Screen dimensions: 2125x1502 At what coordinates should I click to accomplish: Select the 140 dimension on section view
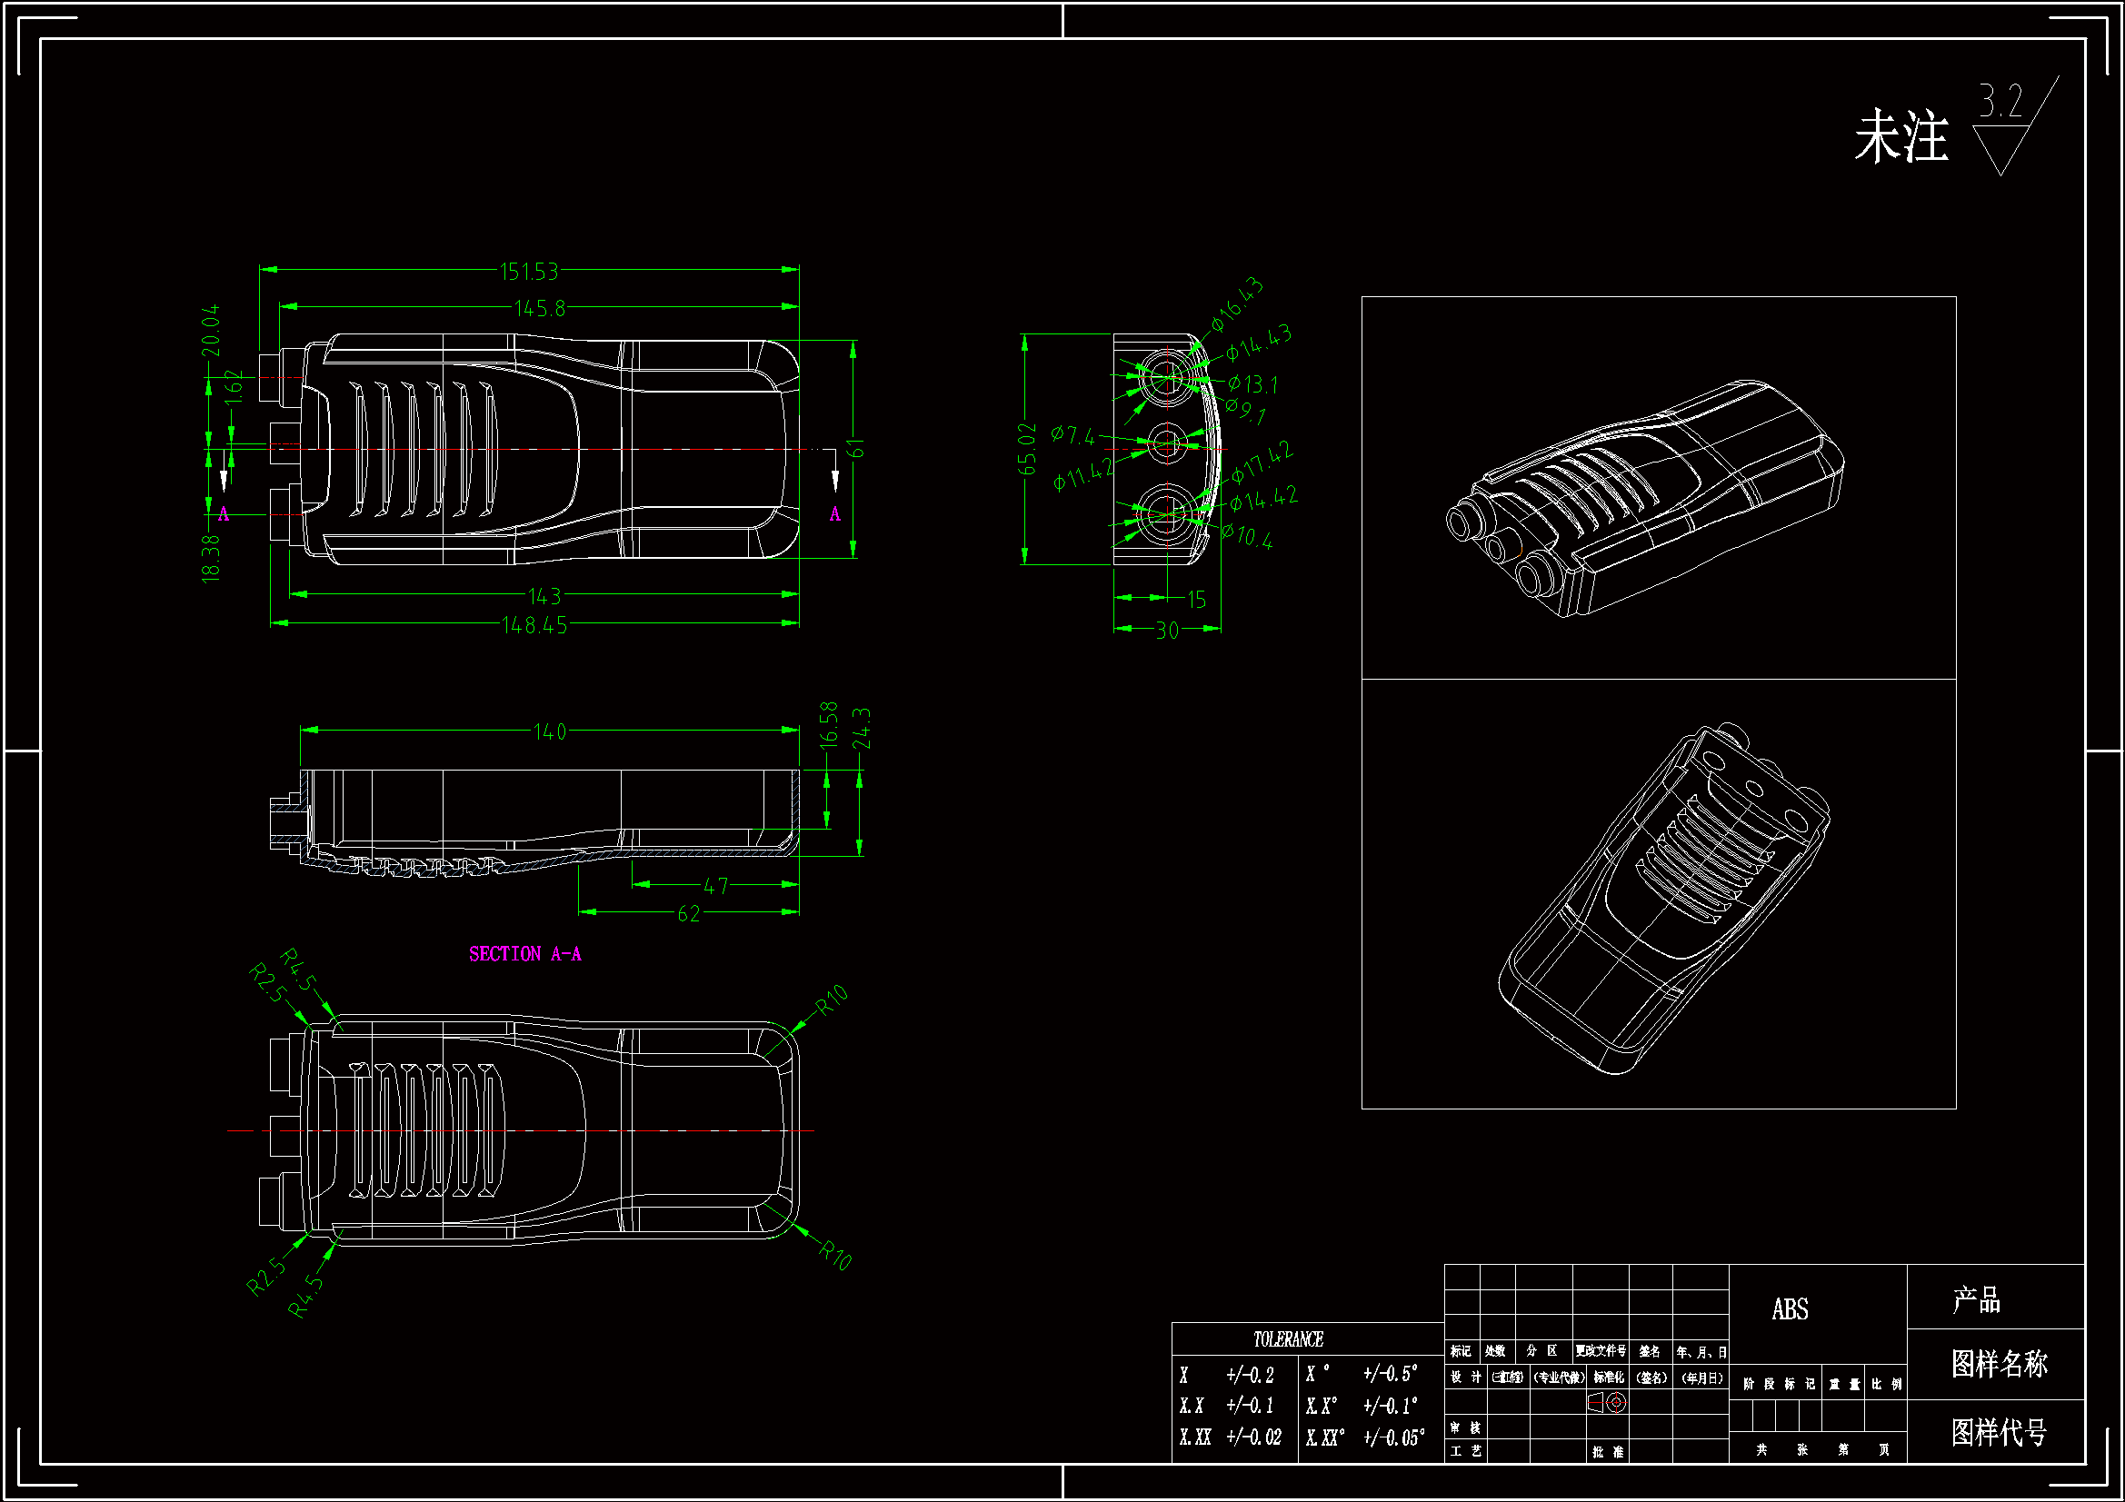550,732
